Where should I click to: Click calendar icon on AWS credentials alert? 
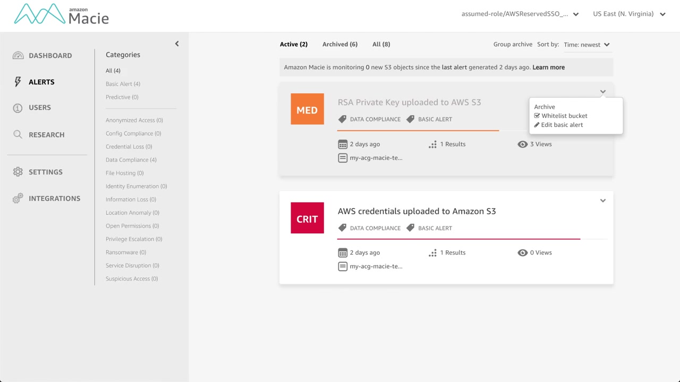point(343,253)
